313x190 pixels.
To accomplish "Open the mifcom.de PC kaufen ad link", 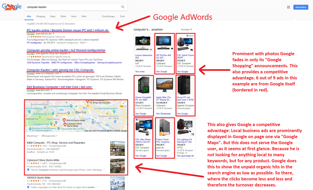I will 68,30.
